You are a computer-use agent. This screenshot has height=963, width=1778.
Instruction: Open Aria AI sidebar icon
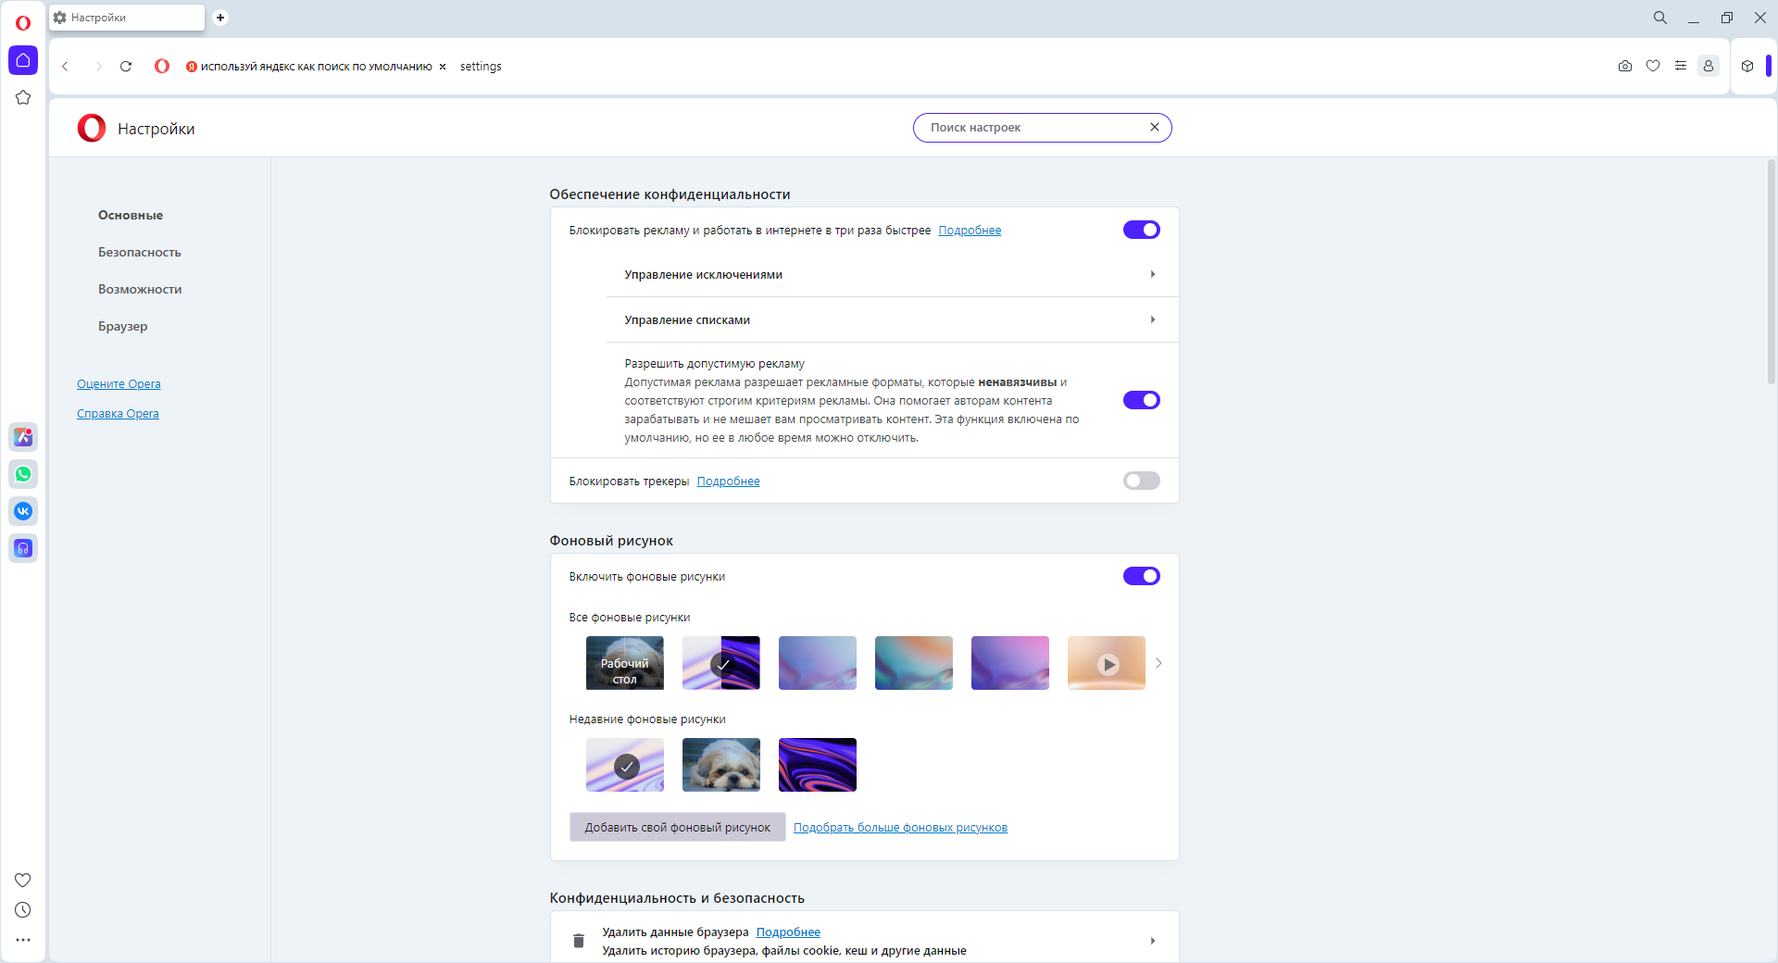(x=23, y=437)
